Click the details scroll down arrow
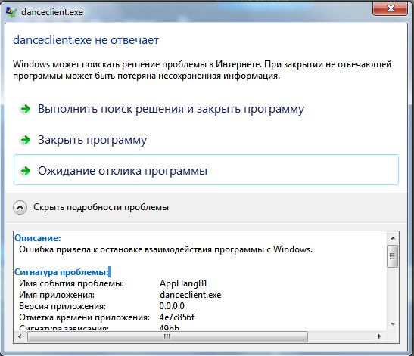The height and width of the screenshot is (356, 414). click(x=393, y=323)
